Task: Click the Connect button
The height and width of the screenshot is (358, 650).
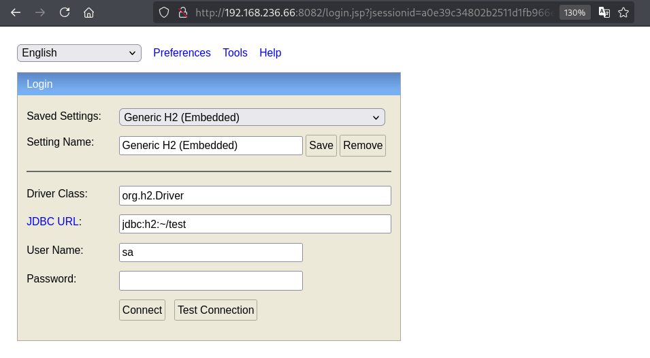Action: [x=142, y=310]
